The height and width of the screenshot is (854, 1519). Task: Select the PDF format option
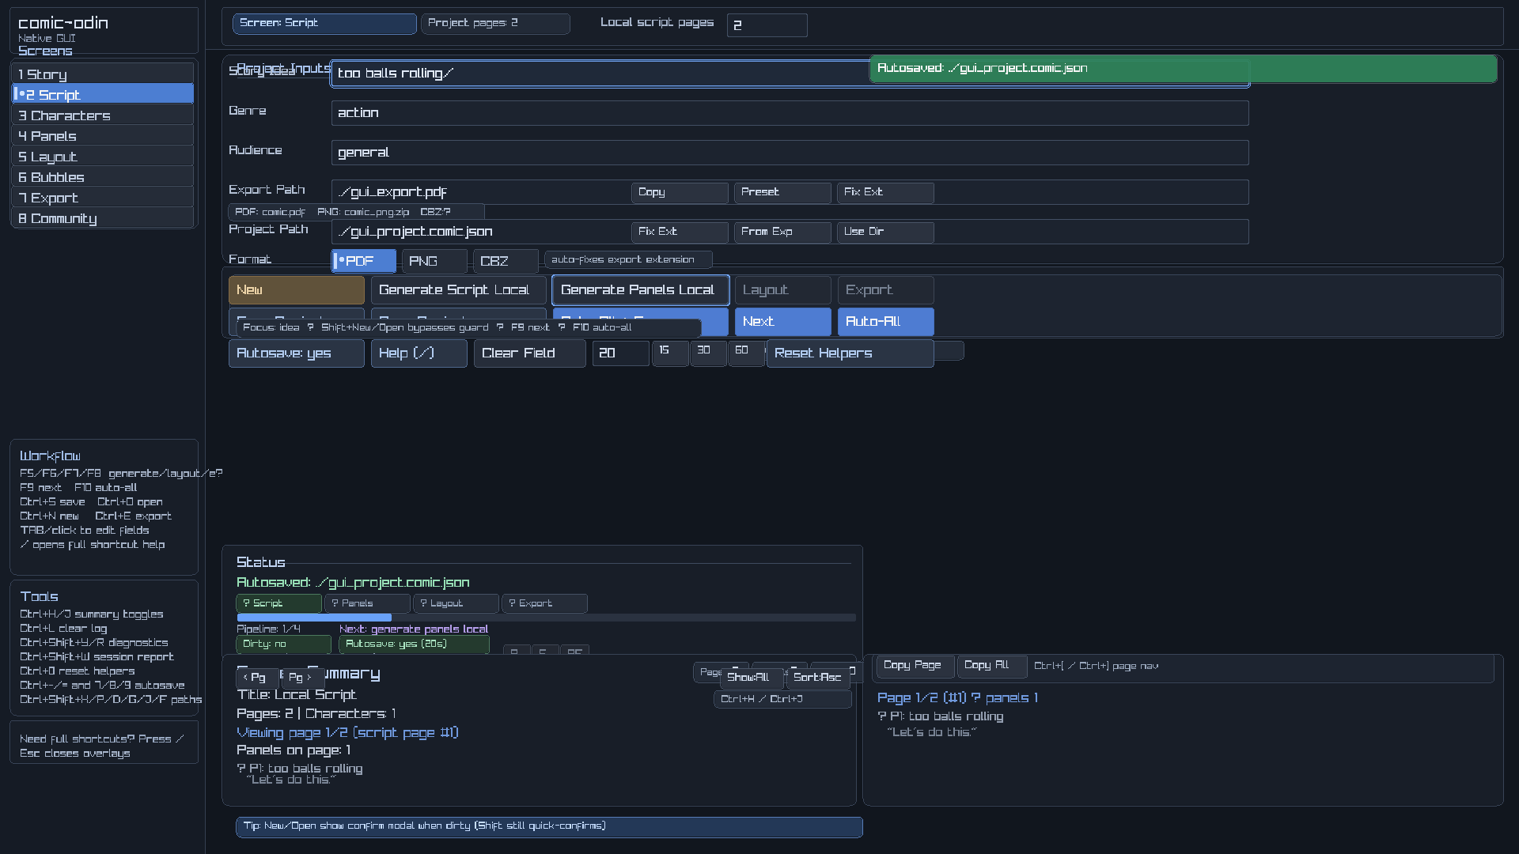click(x=364, y=261)
